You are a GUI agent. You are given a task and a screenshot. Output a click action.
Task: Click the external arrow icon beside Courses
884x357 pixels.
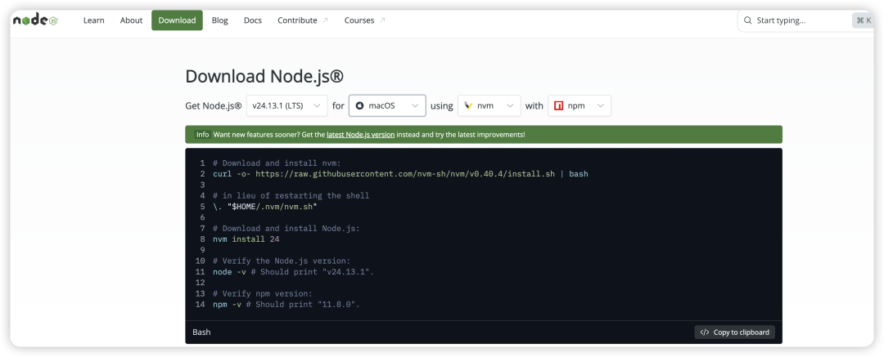pyautogui.click(x=382, y=20)
